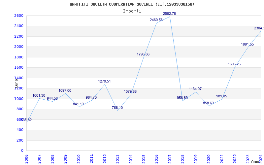264x165 pixels.
Task: Click the 841.13 value label
Action: coord(78,104)
